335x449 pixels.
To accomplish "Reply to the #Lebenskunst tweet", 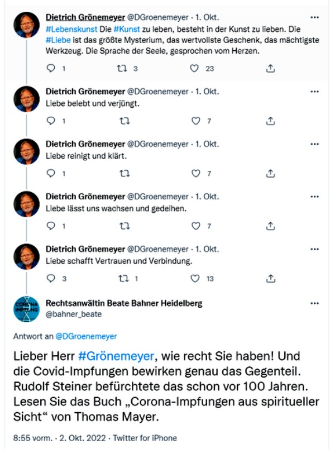I will tap(51, 69).
